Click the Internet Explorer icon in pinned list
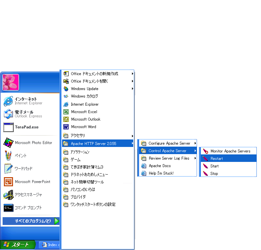Viewport: 261px width, 250px height. click(8, 101)
